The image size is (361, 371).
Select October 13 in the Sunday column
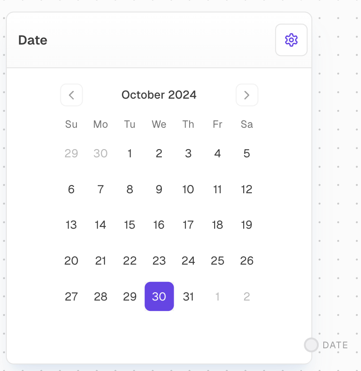tap(71, 225)
